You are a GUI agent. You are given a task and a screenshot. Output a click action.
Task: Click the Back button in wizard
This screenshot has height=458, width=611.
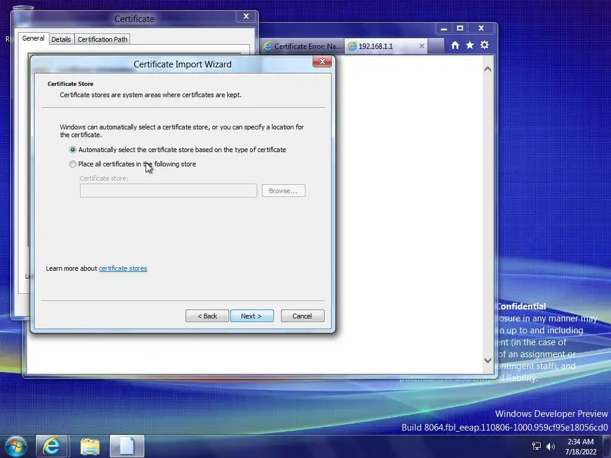[207, 316]
